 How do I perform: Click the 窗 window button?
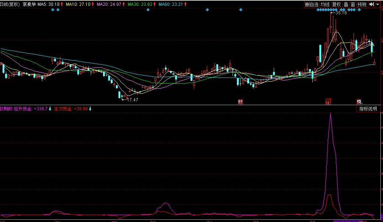(x=353, y=4)
